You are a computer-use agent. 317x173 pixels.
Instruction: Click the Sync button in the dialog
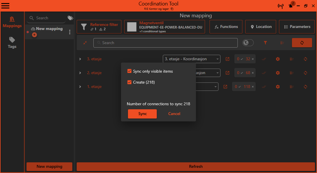point(142,114)
